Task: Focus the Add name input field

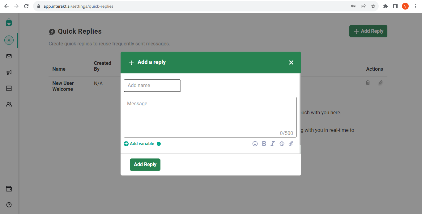Action: [152, 86]
